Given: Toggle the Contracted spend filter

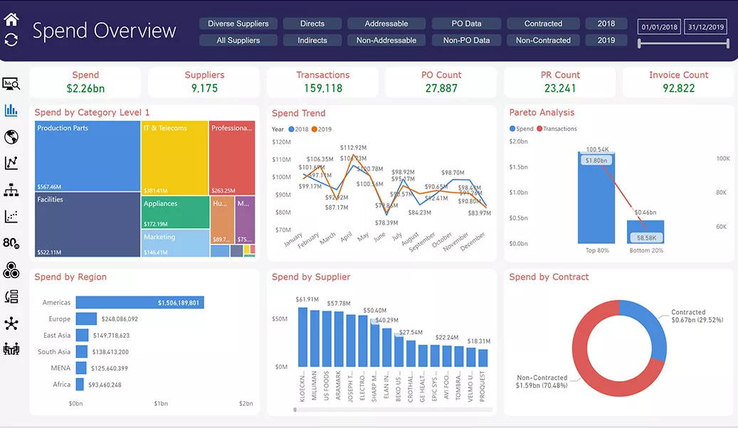Looking at the screenshot, I should (542, 23).
